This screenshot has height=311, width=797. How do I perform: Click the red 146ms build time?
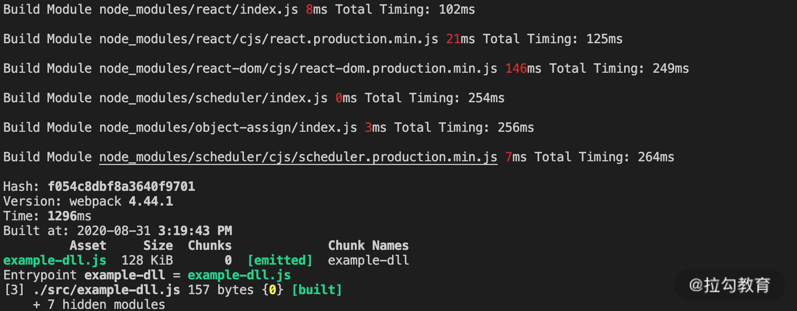coord(523,69)
